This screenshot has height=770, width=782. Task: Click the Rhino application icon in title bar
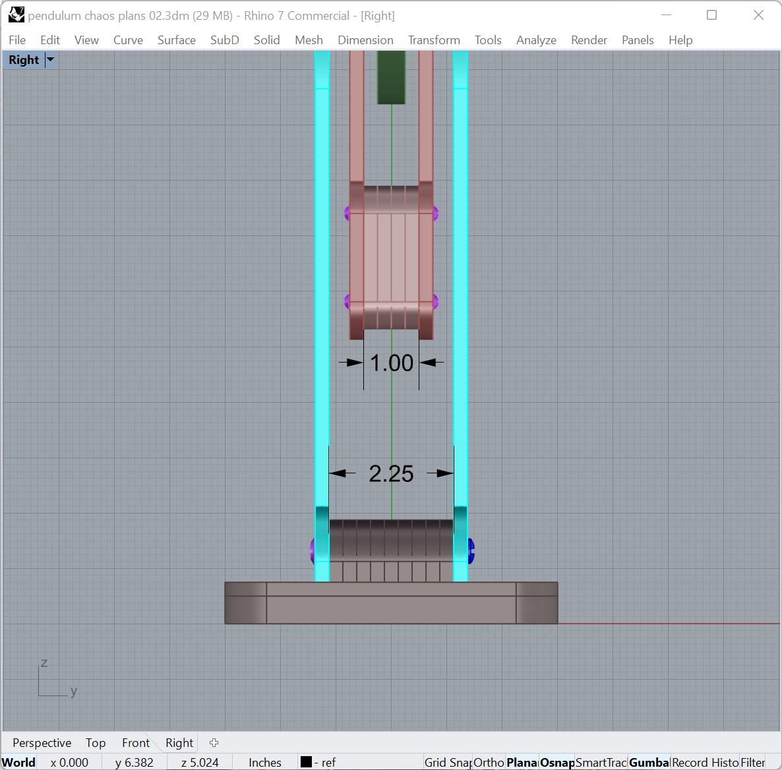click(x=16, y=15)
